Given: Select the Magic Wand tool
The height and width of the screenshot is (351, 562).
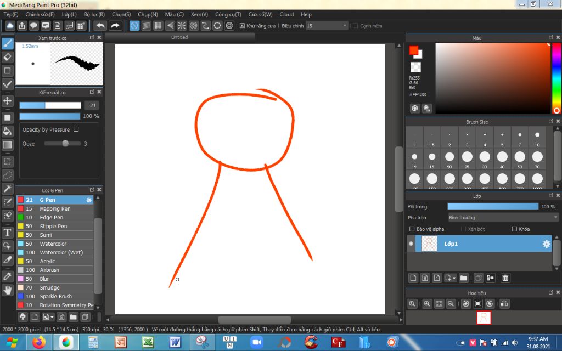Looking at the screenshot, I should 8,189.
